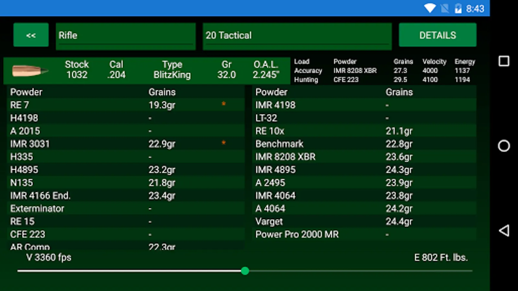Select the H4895 powder row

click(x=126, y=169)
